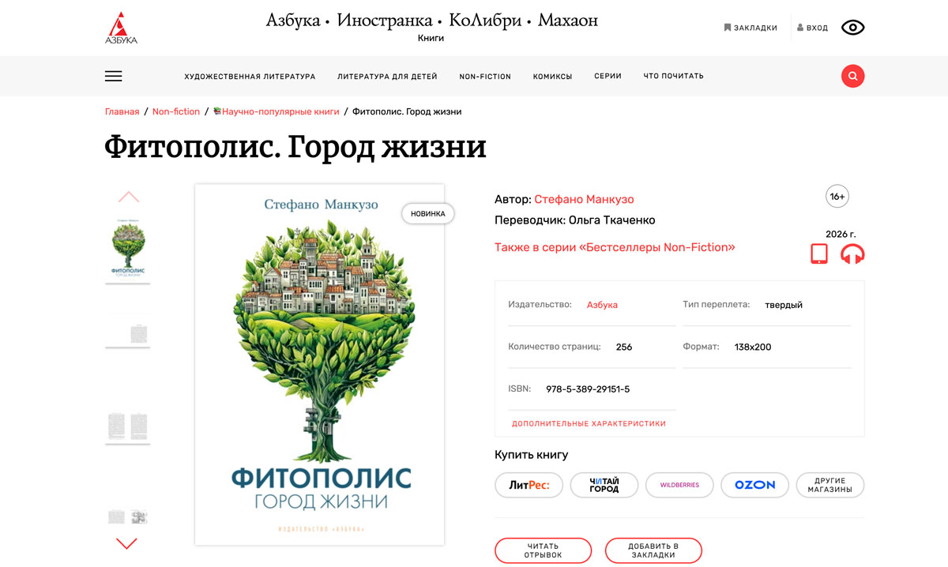The image size is (948, 567).
Task: Select the second thumbnail with single page
Action: (128, 332)
